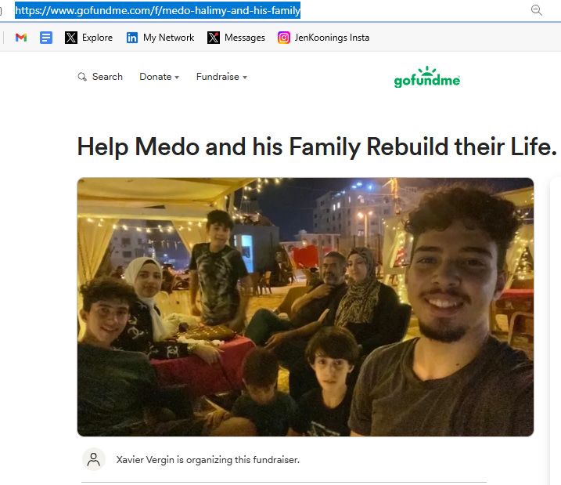
Task: Click the Search text in site navigation
Action: pyautogui.click(x=107, y=77)
